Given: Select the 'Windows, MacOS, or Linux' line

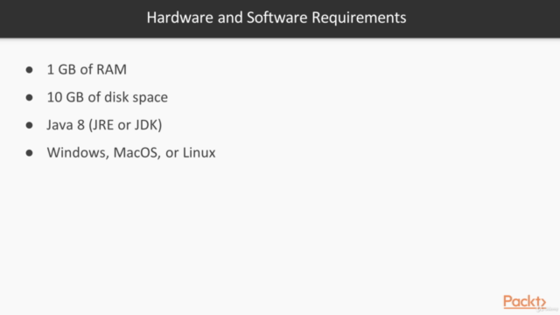Looking at the screenshot, I should point(131,153).
